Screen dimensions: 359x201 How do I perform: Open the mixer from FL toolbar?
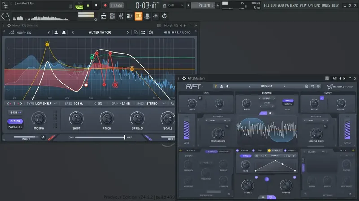click(121, 16)
